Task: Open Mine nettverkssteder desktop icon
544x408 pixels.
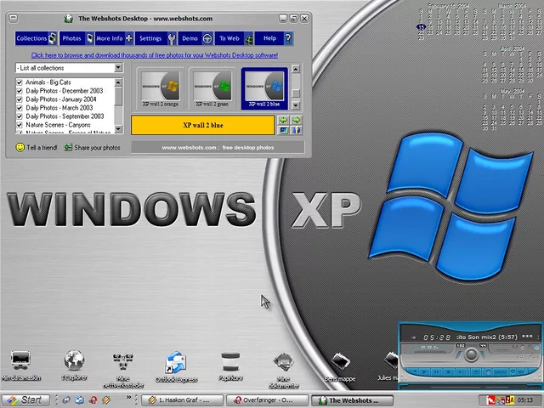Action: (x=123, y=370)
